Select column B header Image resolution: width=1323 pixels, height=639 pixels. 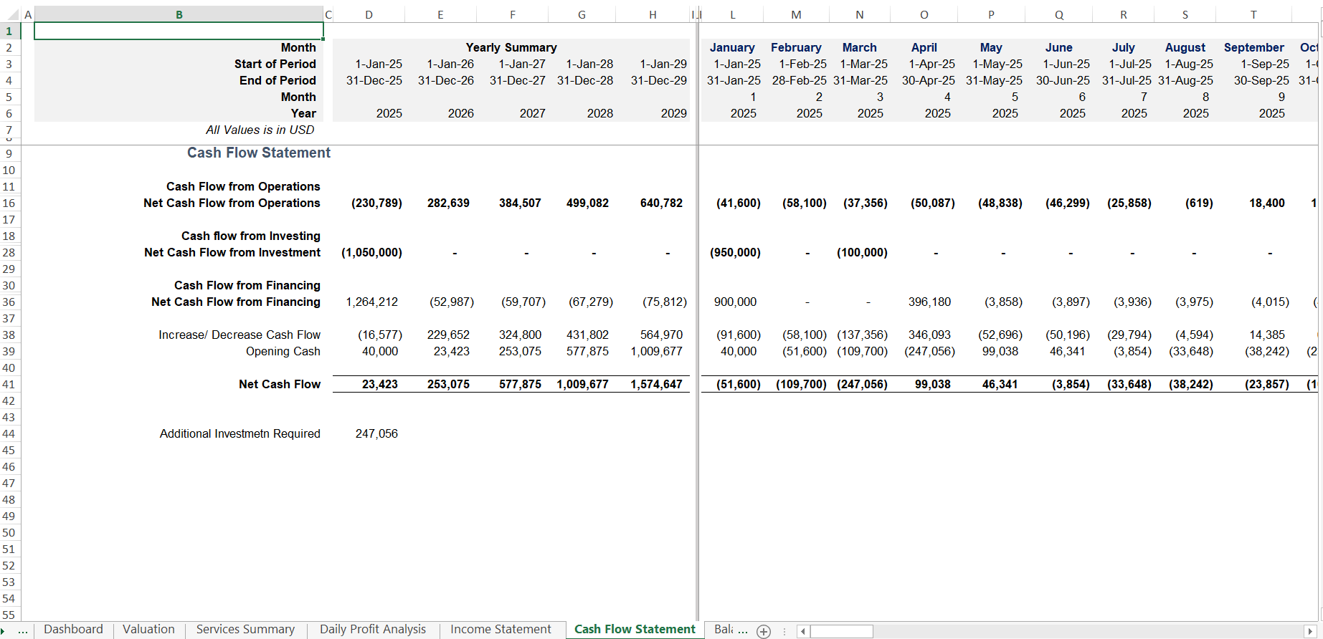coord(179,14)
